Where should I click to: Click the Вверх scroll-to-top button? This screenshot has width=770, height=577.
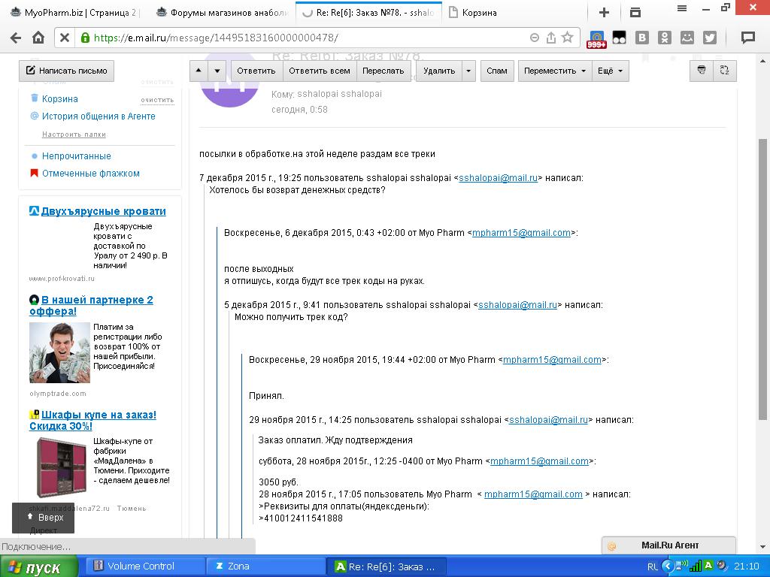tap(44, 518)
